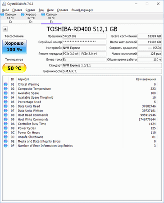Click the power-on hours value 110 ч
164x203 pixels.
point(150,60)
